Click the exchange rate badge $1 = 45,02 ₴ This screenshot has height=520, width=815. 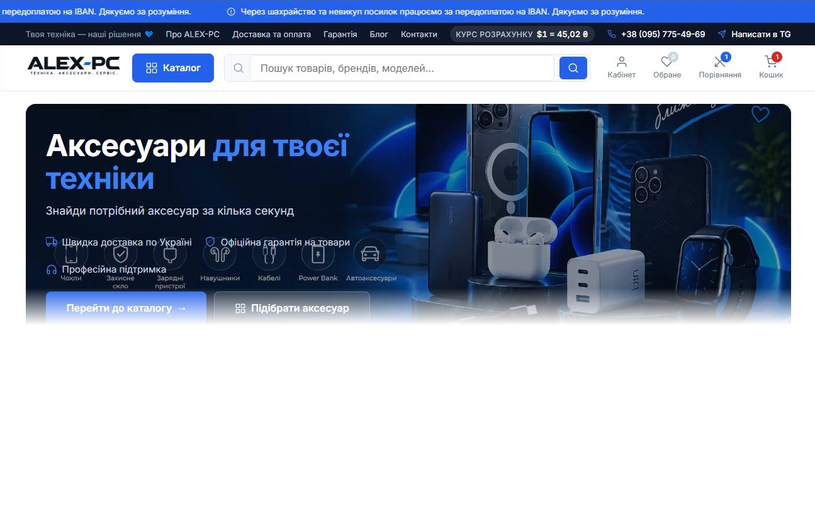point(522,34)
